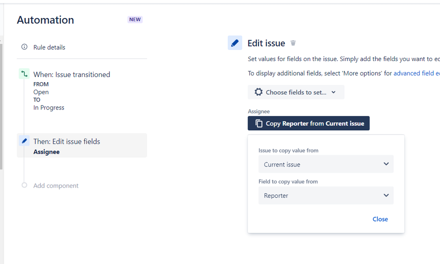Viewport: 440px width, 264px height.
Task: Click the Add component link
Action: (x=56, y=186)
